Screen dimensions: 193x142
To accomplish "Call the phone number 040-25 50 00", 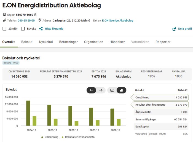I will tap(26, 20).
